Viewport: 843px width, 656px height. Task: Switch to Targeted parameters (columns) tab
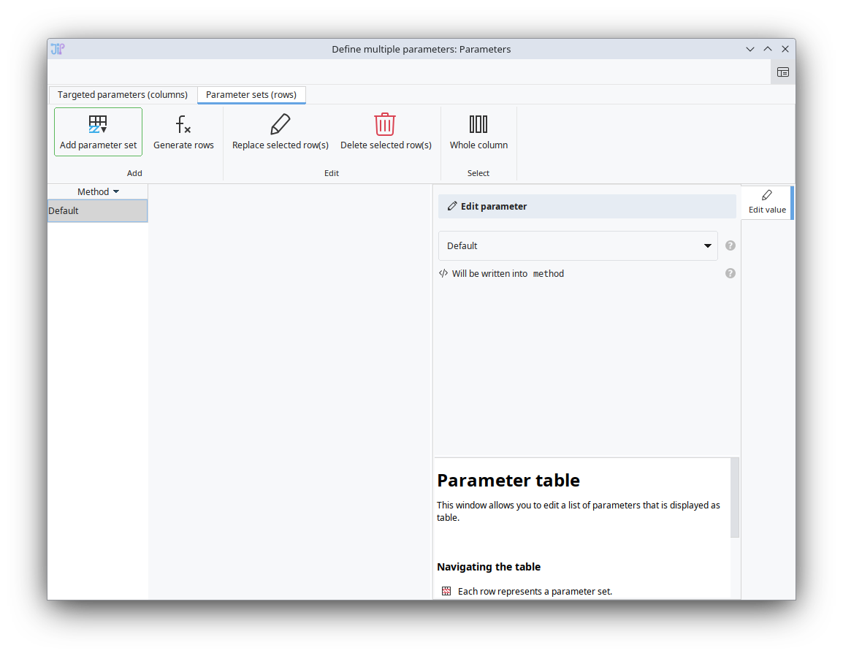[x=123, y=95]
